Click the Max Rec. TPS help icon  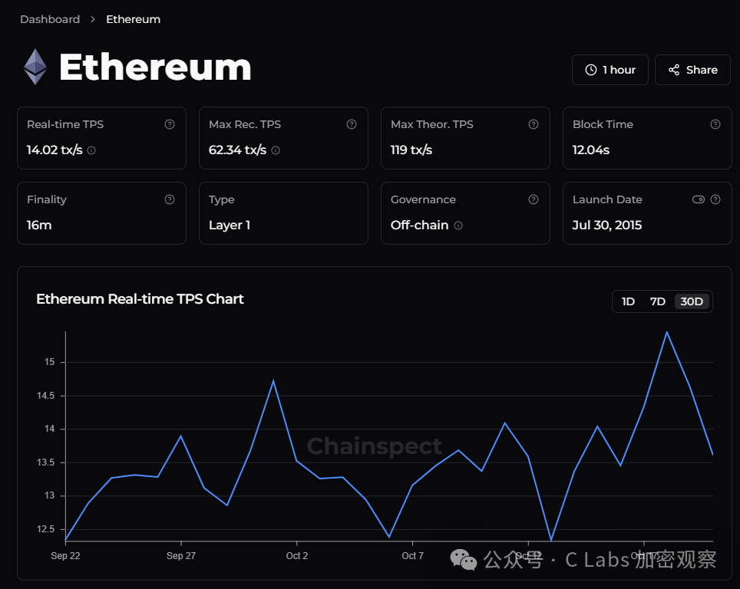tap(352, 124)
